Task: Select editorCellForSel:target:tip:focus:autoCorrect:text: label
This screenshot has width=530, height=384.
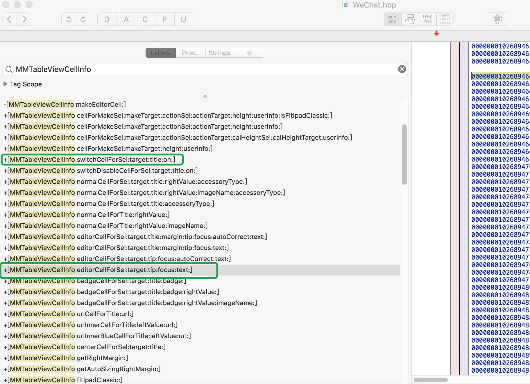Action: pos(117,259)
